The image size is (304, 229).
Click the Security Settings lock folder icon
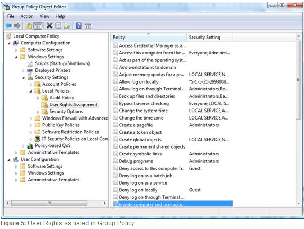(x=30, y=77)
